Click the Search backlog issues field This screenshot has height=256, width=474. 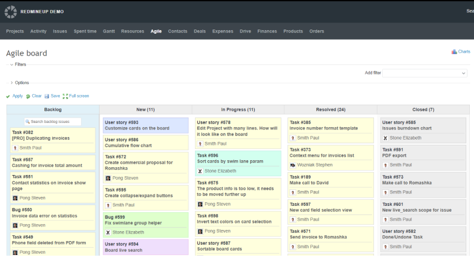[53, 121]
